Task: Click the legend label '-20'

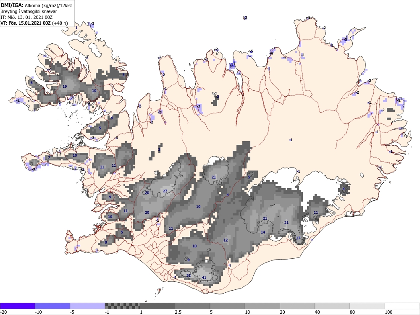Action: point(3,312)
